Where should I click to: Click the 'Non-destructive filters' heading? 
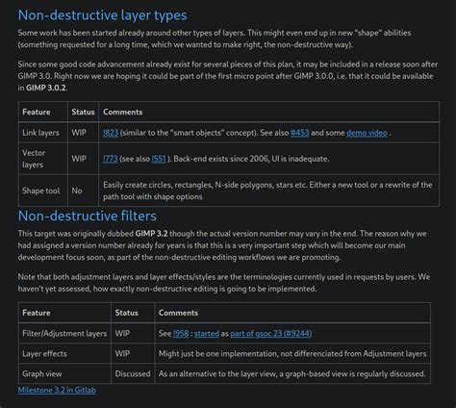pos(88,216)
